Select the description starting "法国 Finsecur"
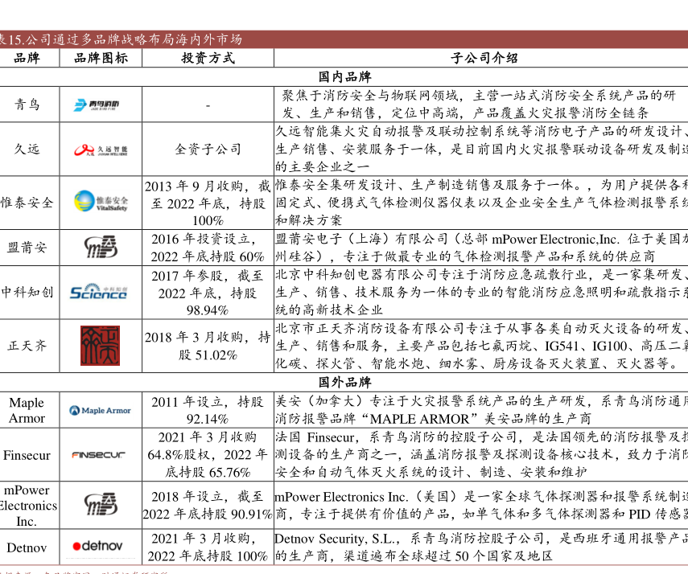This screenshot has width=688, height=574. click(x=481, y=455)
